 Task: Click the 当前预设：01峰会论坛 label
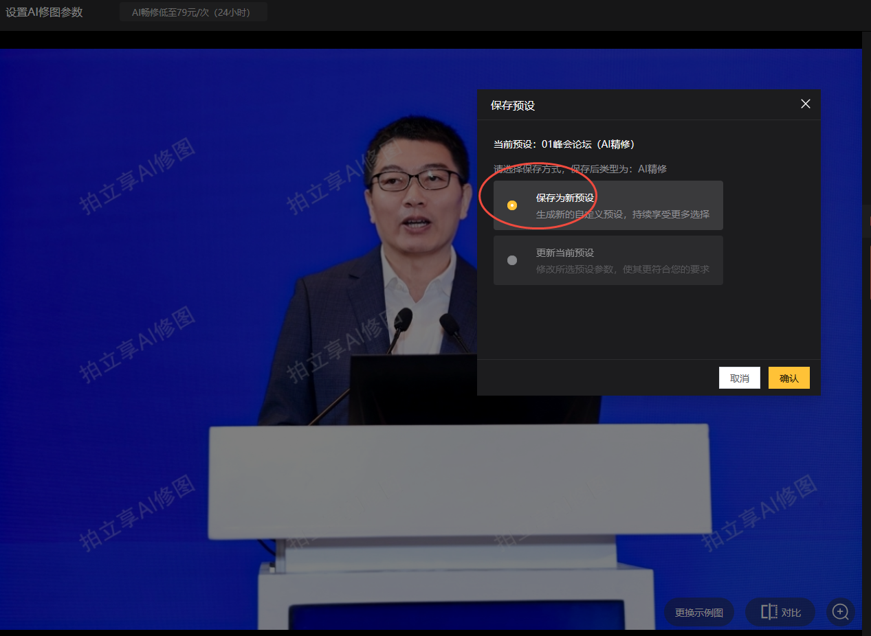point(564,144)
